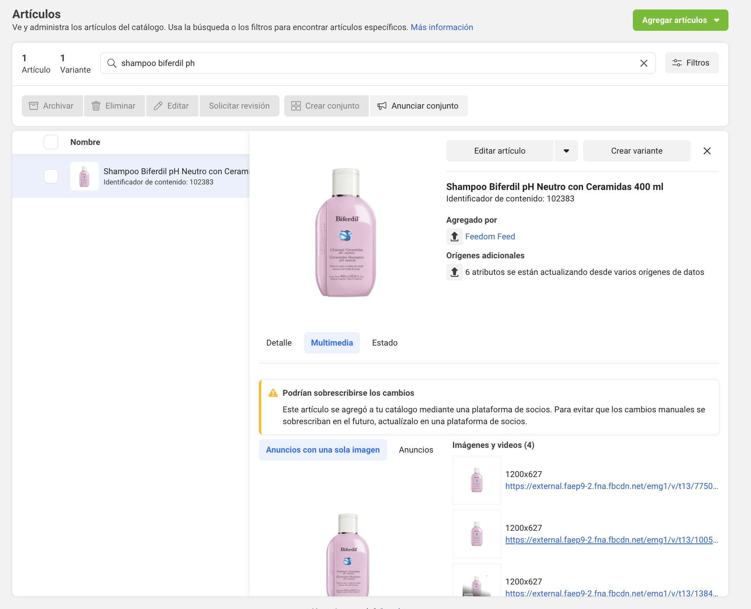Screen dimensions: 751x609
Task: Close the article detail panel
Action: click(707, 151)
